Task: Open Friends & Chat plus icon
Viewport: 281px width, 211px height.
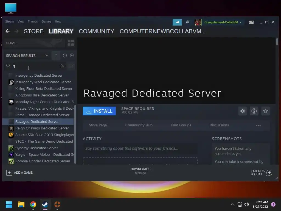Action: click(x=269, y=173)
